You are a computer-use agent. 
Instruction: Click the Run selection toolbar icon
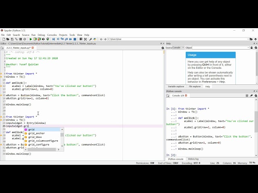coord(44,39)
